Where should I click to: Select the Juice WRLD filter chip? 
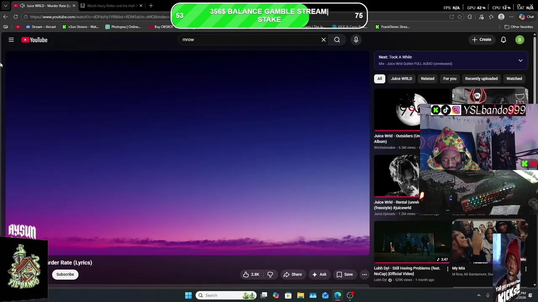coord(401,79)
